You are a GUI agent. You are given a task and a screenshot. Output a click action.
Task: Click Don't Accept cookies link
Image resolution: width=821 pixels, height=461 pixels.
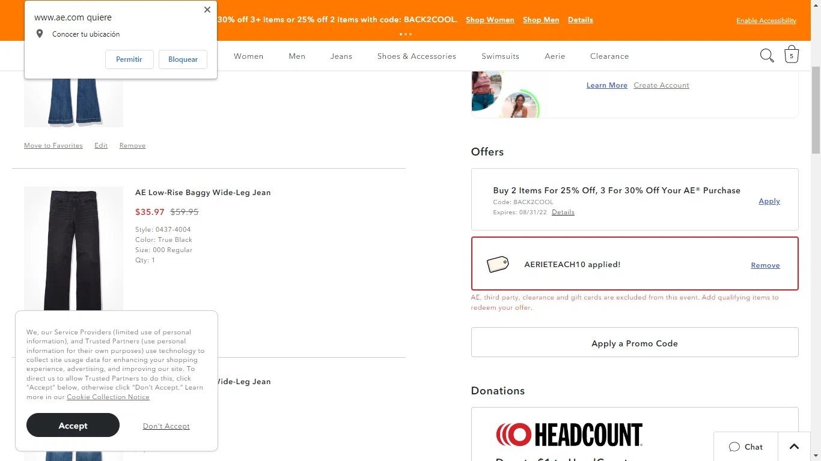(x=166, y=426)
